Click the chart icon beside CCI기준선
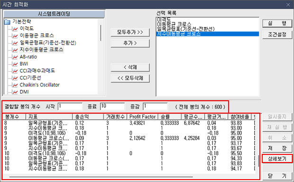The height and width of the screenshot is (182, 294). coord(15,78)
